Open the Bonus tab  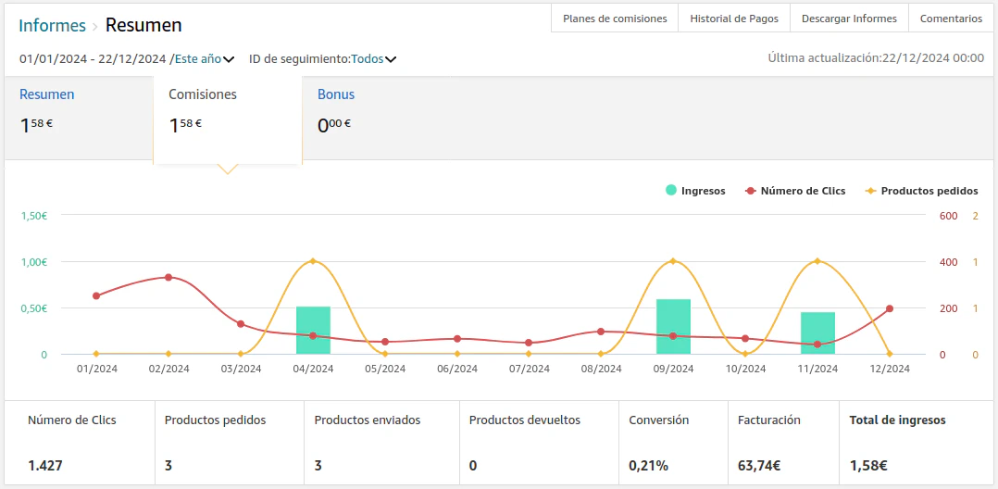336,94
